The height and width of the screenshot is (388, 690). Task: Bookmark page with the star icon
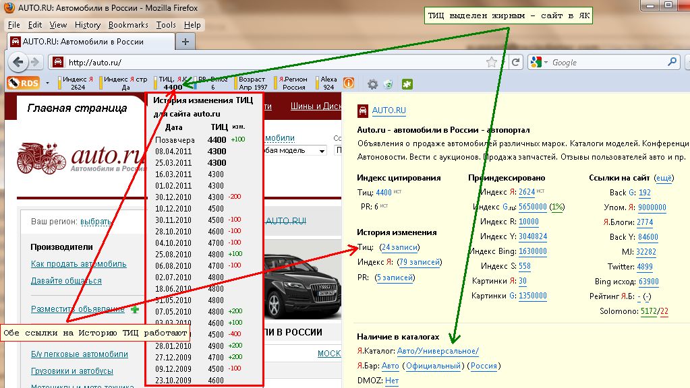pyautogui.click(x=492, y=62)
